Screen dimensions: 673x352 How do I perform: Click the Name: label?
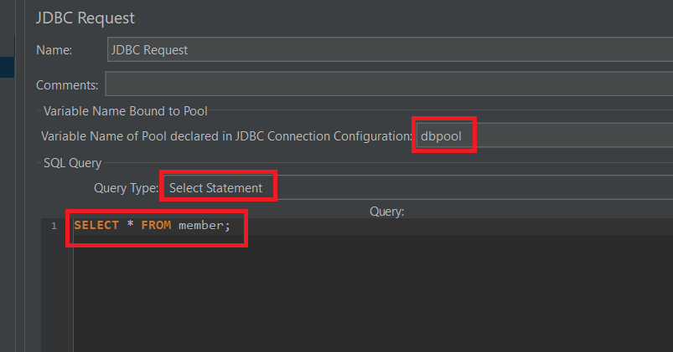[54, 50]
